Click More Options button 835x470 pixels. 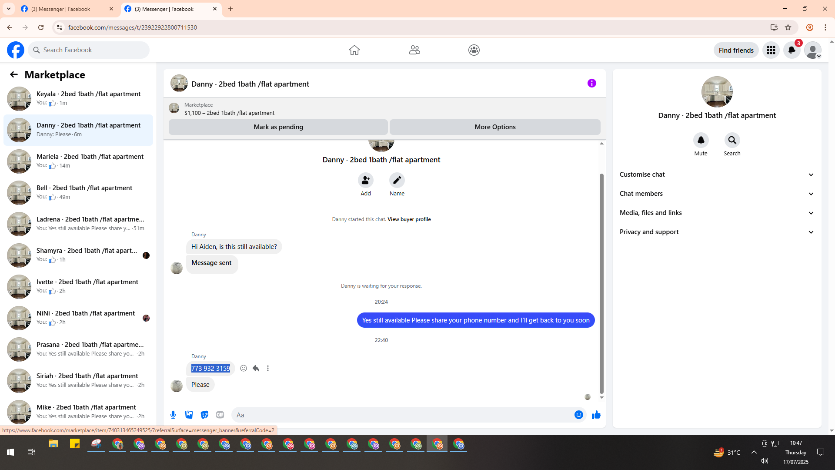click(495, 127)
